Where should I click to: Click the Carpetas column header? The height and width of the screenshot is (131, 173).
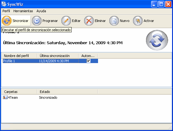[x=19, y=92]
